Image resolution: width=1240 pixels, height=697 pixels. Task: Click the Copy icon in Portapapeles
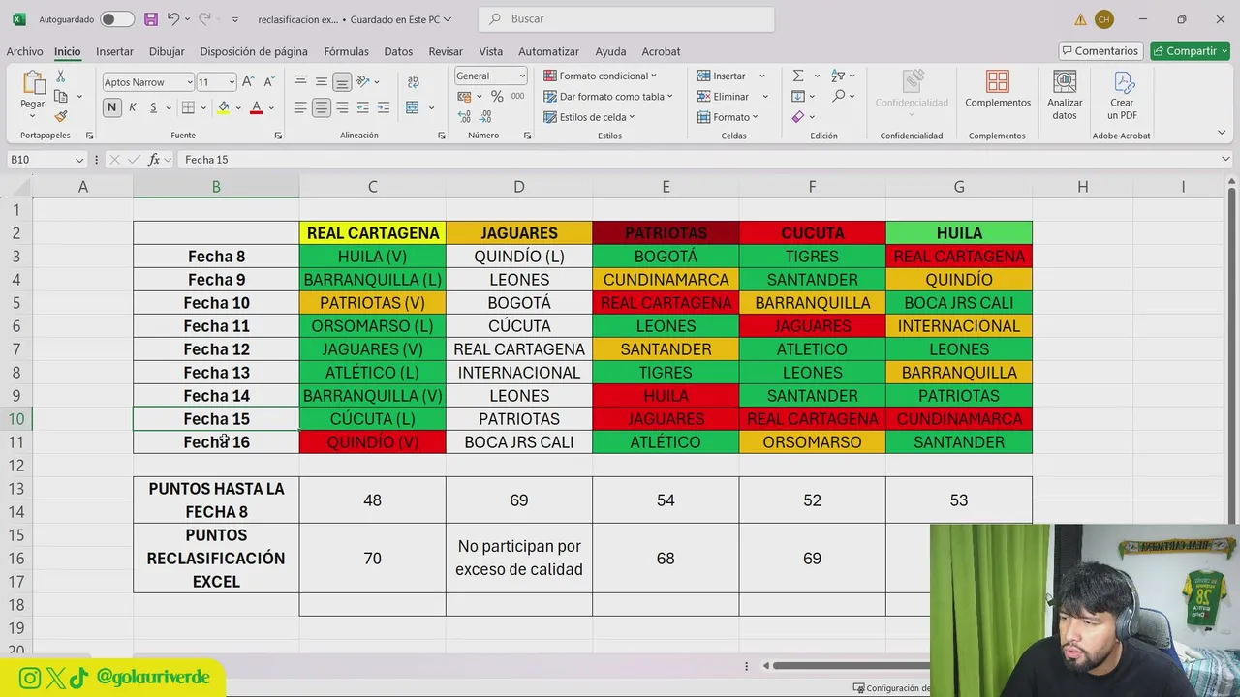click(x=61, y=97)
